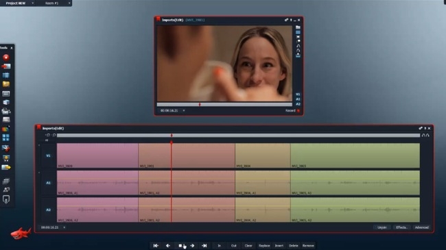Image resolution: width=446 pixels, height=250 pixels.
Task: Click the red Record tool in the toolbox
Action: point(6,58)
